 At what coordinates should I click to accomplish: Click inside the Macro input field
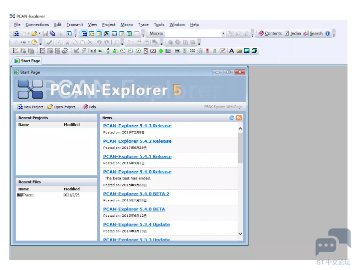click(193, 34)
